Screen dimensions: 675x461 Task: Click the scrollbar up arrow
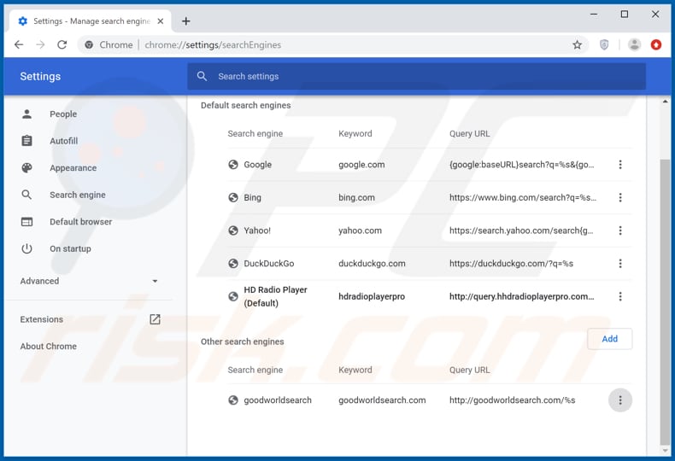[665, 102]
